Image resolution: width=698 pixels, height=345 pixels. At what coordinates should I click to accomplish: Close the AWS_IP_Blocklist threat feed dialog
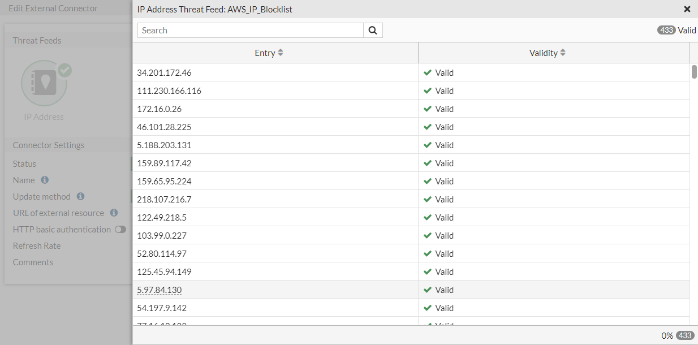point(687,9)
